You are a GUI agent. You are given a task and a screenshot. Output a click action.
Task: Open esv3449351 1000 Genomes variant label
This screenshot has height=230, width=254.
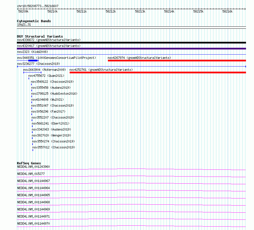[57, 58]
